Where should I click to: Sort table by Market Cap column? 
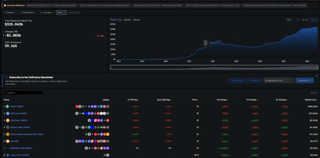point(312,100)
